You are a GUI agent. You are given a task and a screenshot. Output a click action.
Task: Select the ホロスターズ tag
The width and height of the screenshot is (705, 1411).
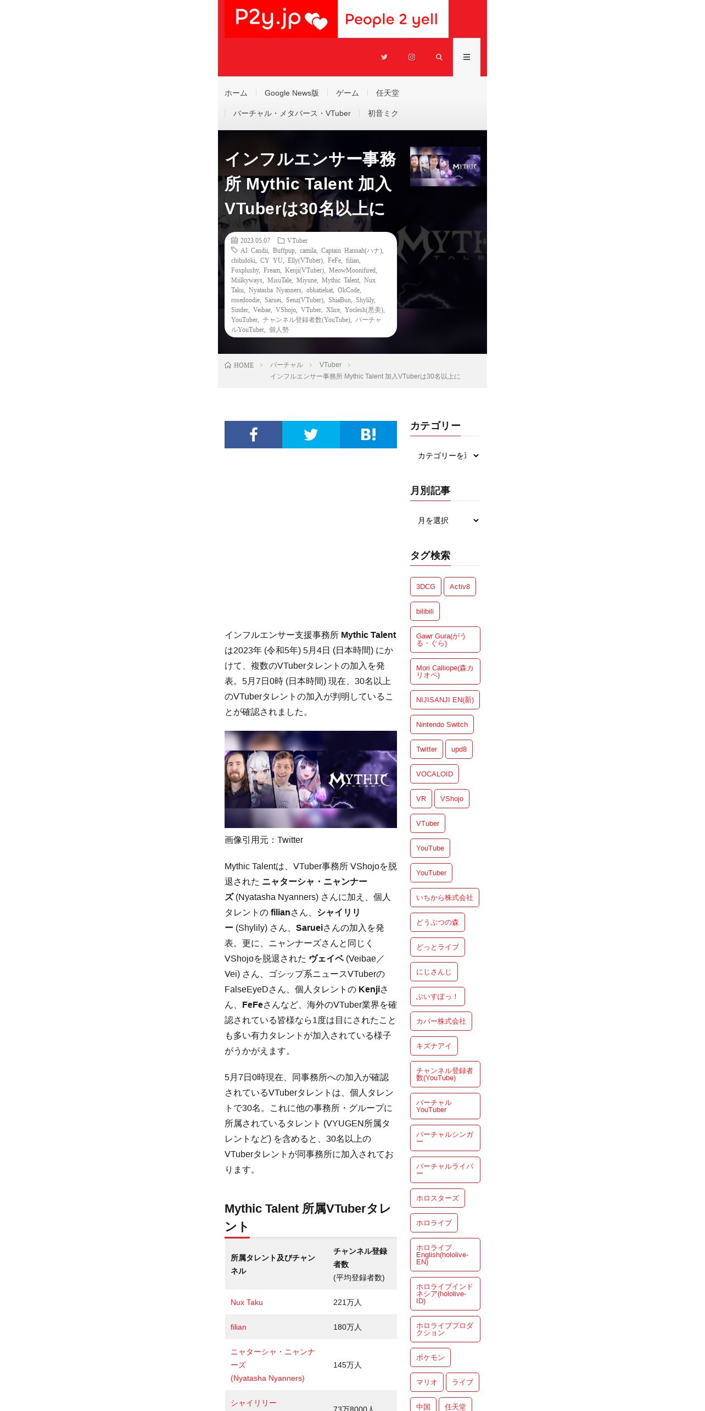(438, 1198)
